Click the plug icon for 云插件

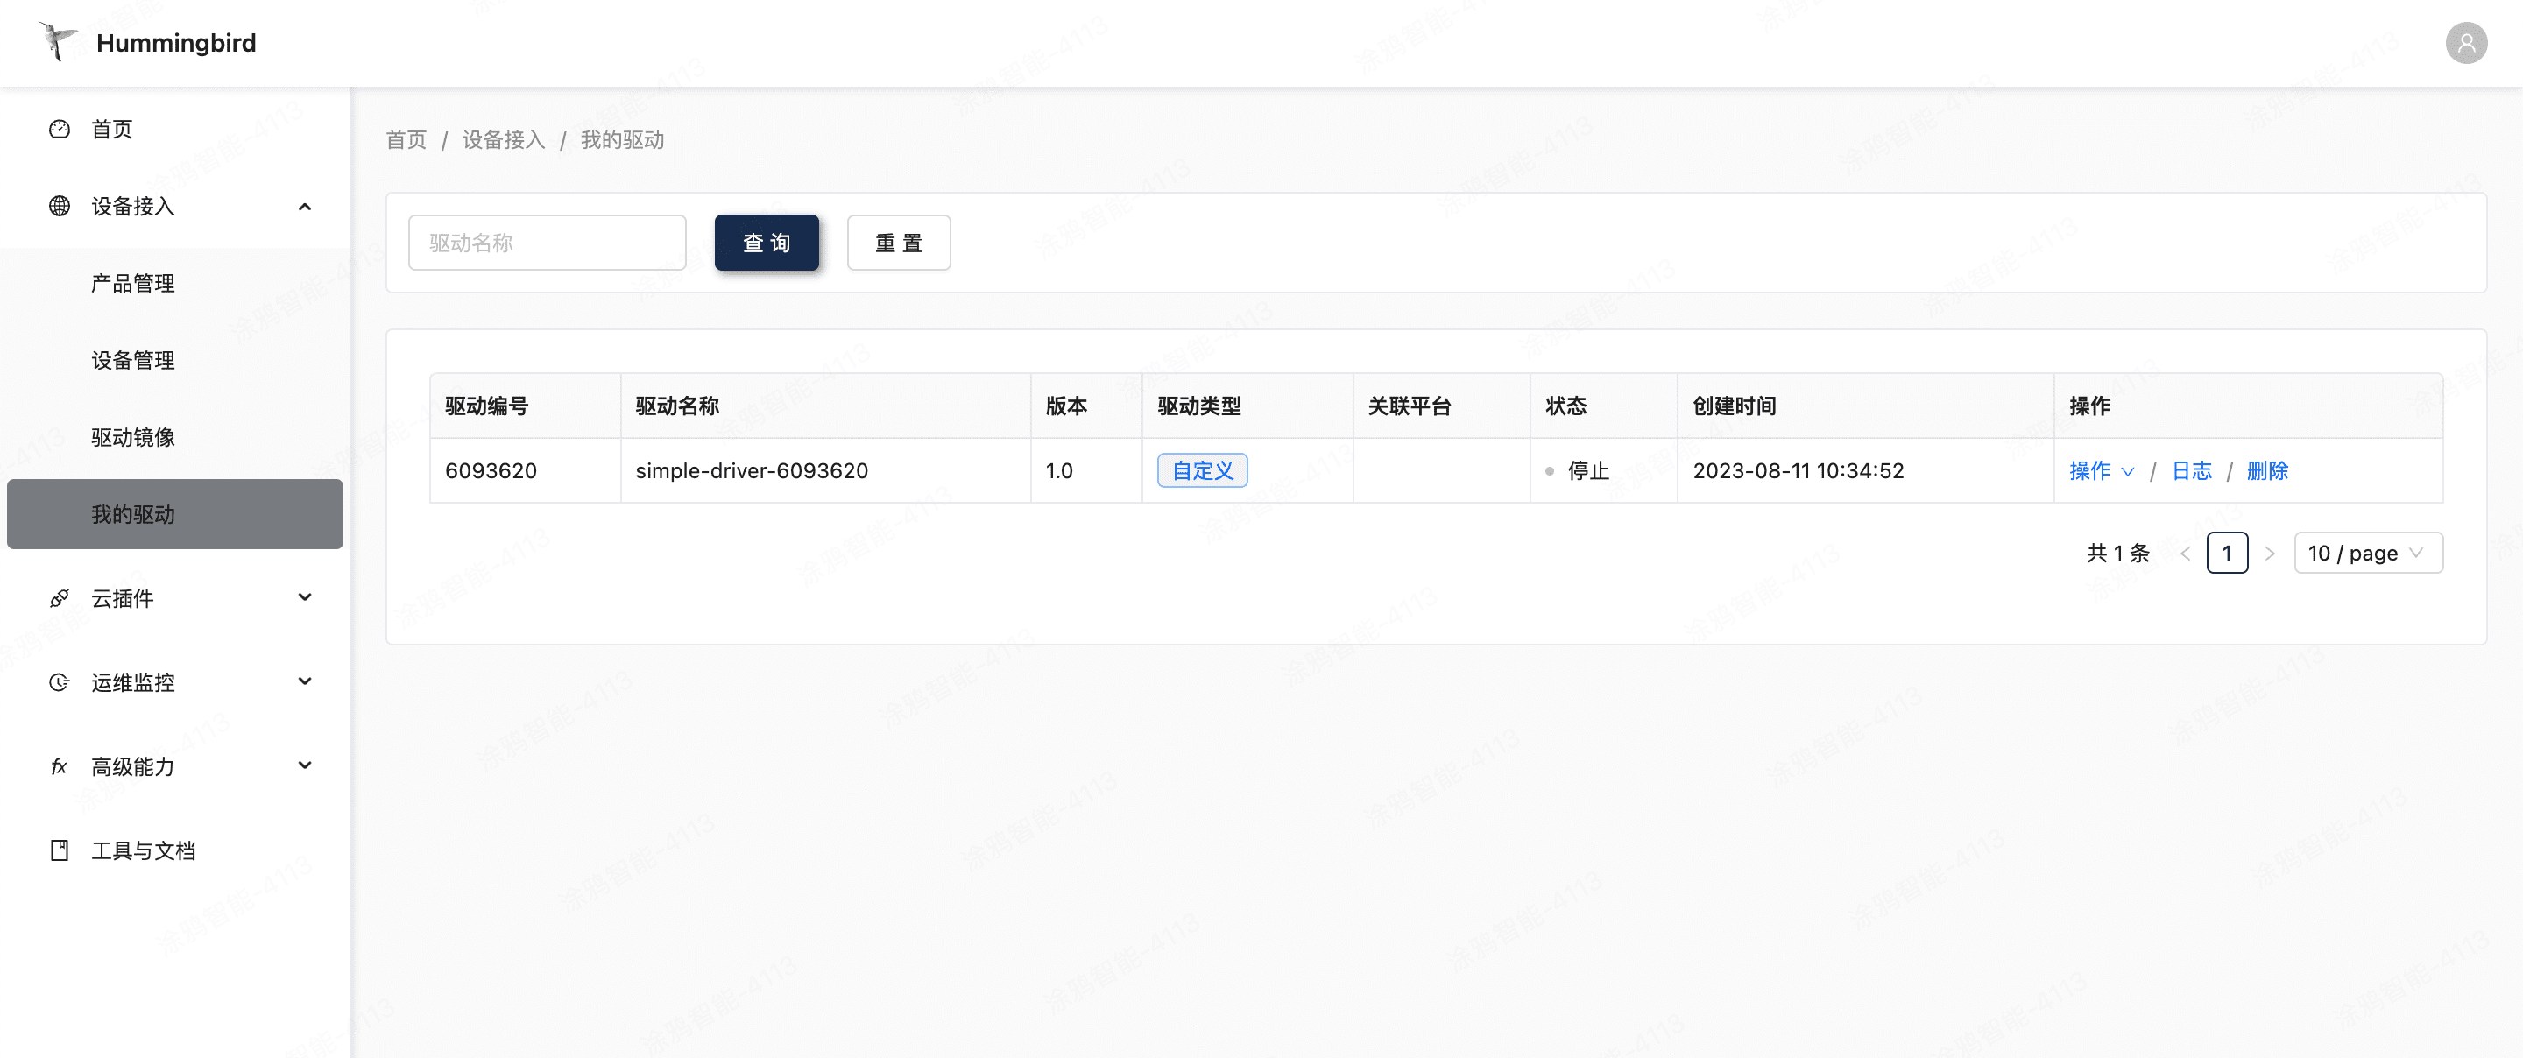point(60,597)
